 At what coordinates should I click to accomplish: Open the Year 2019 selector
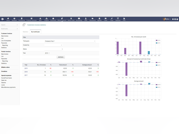pos(47,53)
